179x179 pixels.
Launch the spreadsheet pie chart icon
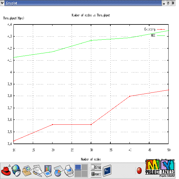tap(58, 171)
